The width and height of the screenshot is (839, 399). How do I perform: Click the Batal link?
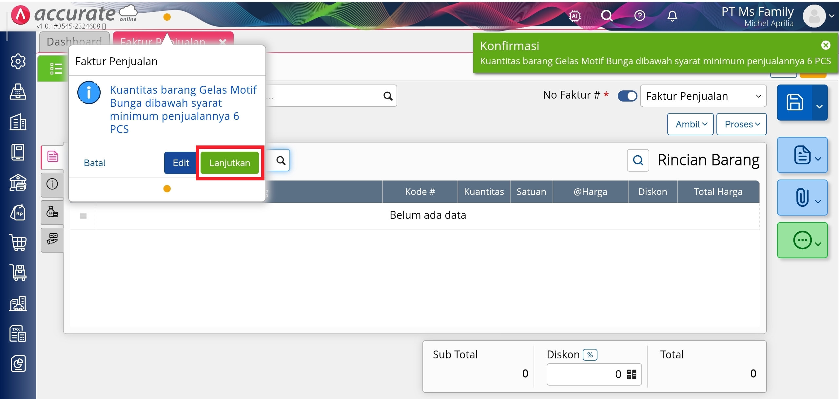(x=94, y=163)
